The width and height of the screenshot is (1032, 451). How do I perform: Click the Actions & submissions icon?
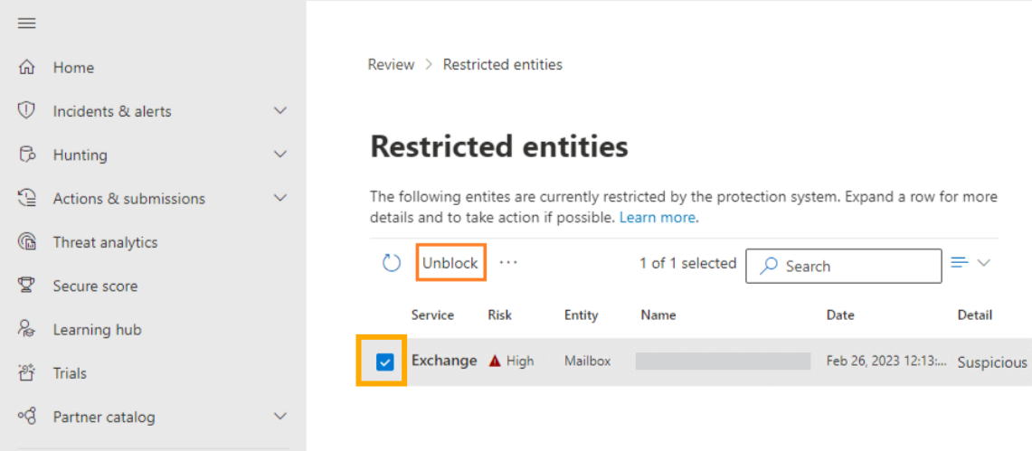[x=26, y=199]
